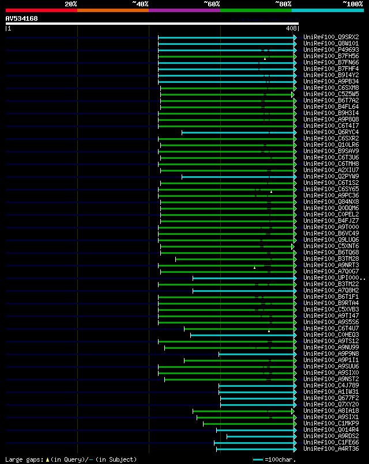Viewport: 369px width, 464px height.
Task: Click the UniRef100_A7Q8H2 label
Action: (331, 290)
